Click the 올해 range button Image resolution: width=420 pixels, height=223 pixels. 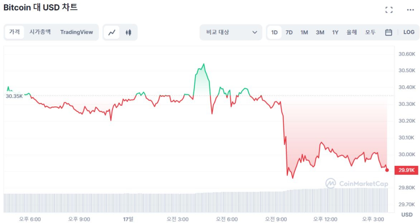click(x=352, y=32)
